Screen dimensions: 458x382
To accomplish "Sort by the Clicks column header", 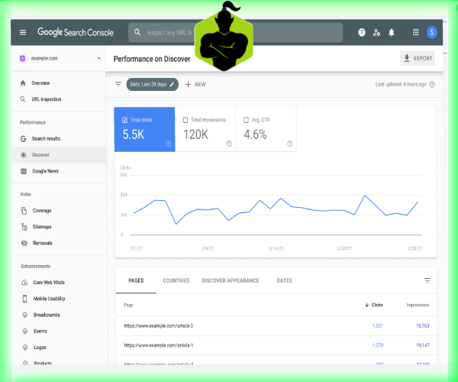I will (373, 305).
